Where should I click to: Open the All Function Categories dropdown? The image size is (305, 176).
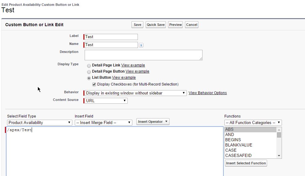point(253,122)
